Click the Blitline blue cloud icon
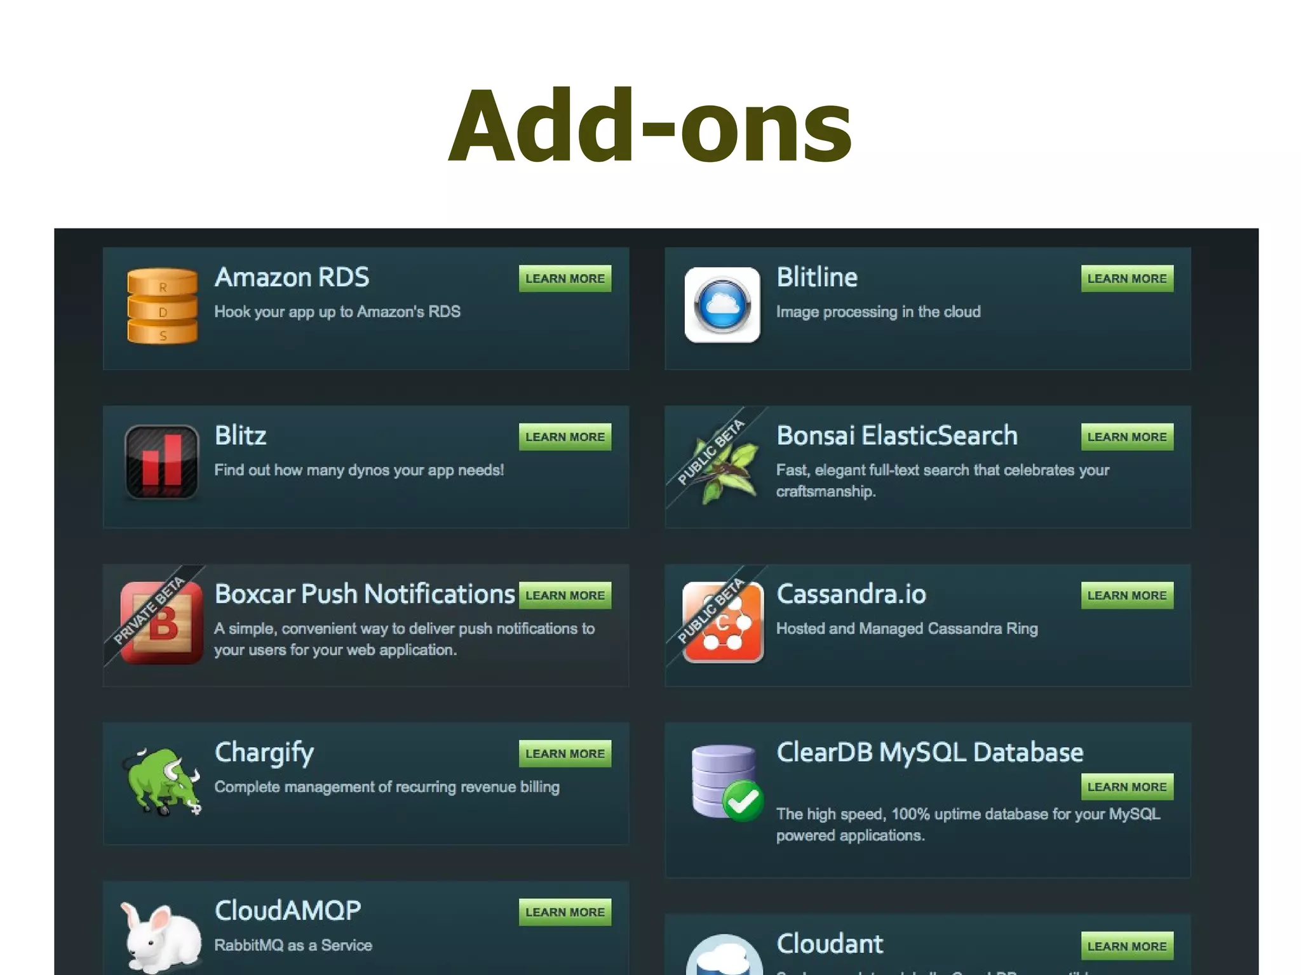Viewport: 1301px width, 975px height. click(722, 305)
